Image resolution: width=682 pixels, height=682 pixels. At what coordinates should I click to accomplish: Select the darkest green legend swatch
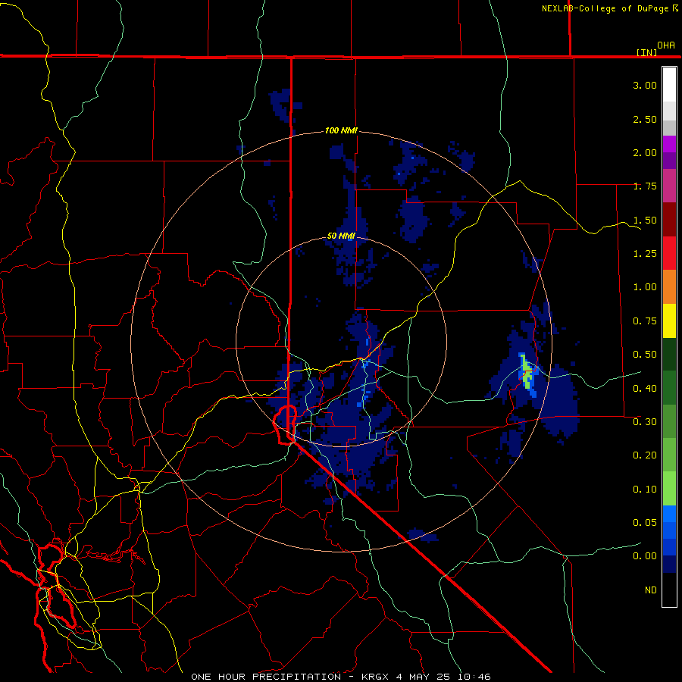[x=669, y=354]
